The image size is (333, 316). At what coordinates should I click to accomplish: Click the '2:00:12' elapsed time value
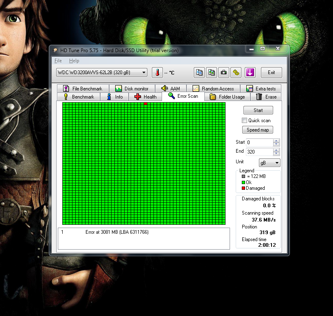pos(267,245)
